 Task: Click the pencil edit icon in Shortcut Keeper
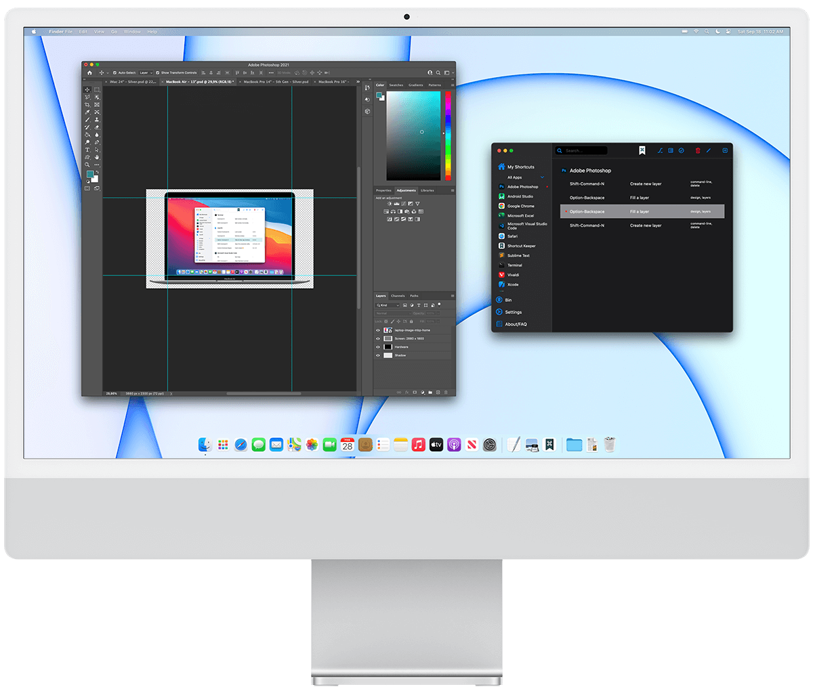click(x=709, y=151)
